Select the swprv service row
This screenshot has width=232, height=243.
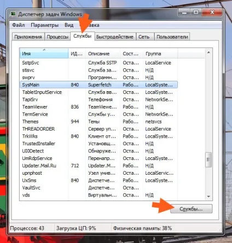coord(98,78)
